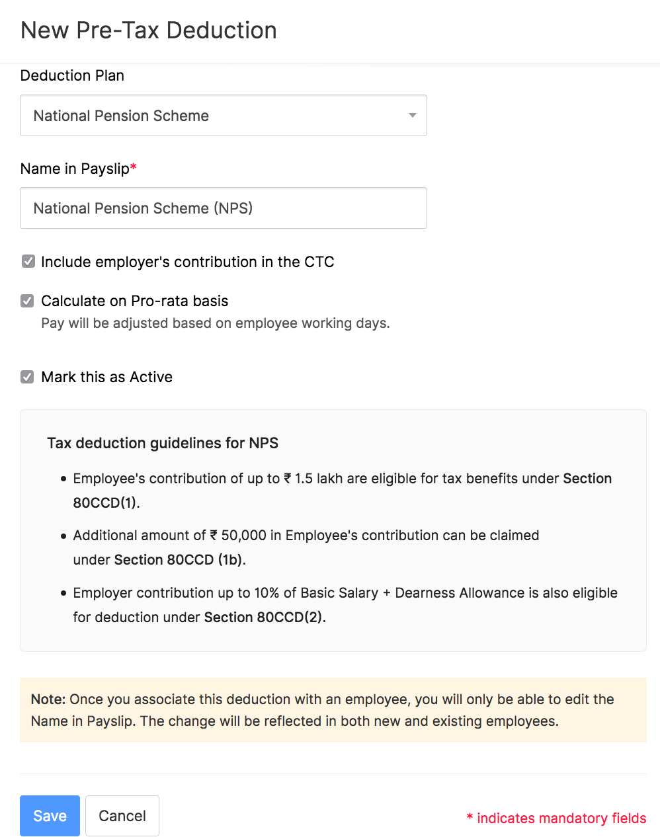Click the "Deduction Plan" field label
The image size is (660, 837).
[72, 75]
